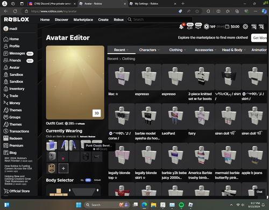Open Friends icon in the left sidebar

pyautogui.click(x=6, y=60)
